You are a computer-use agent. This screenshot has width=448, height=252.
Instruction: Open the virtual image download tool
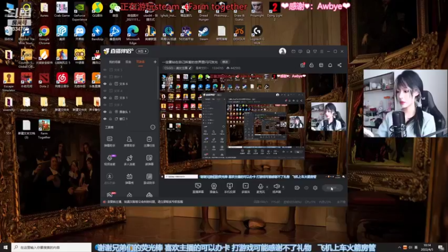109,179
